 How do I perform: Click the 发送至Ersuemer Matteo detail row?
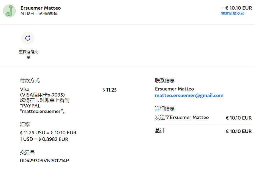tap(182, 118)
